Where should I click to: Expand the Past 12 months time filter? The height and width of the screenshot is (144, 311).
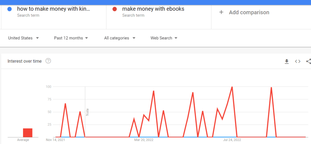pyautogui.click(x=71, y=38)
